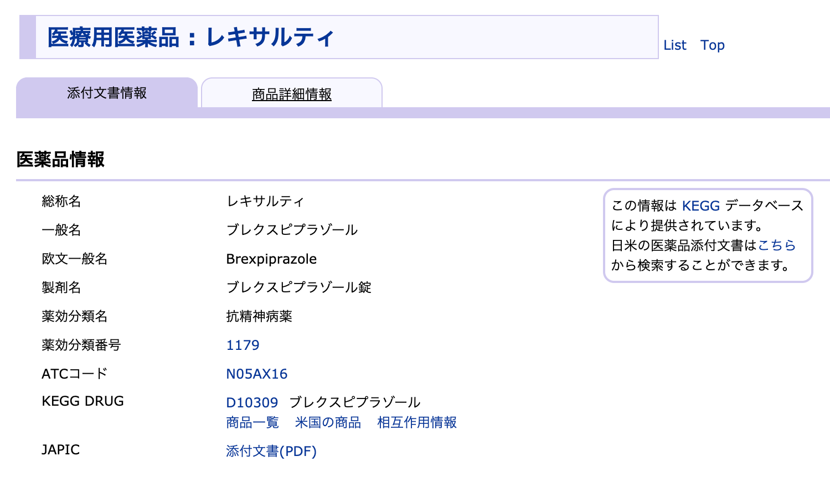Open the 相互作用情報 link
Screen dimensions: 830x477
(x=417, y=423)
